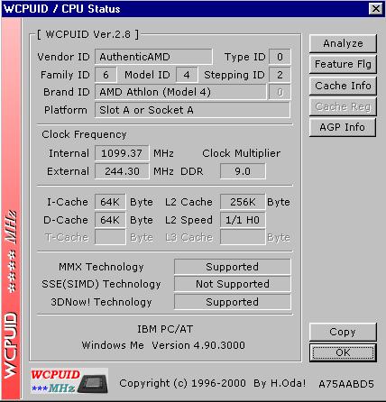Select the Vendor ID AuthenticAMD field
The width and height of the screenshot is (386, 402).
pyautogui.click(x=153, y=57)
